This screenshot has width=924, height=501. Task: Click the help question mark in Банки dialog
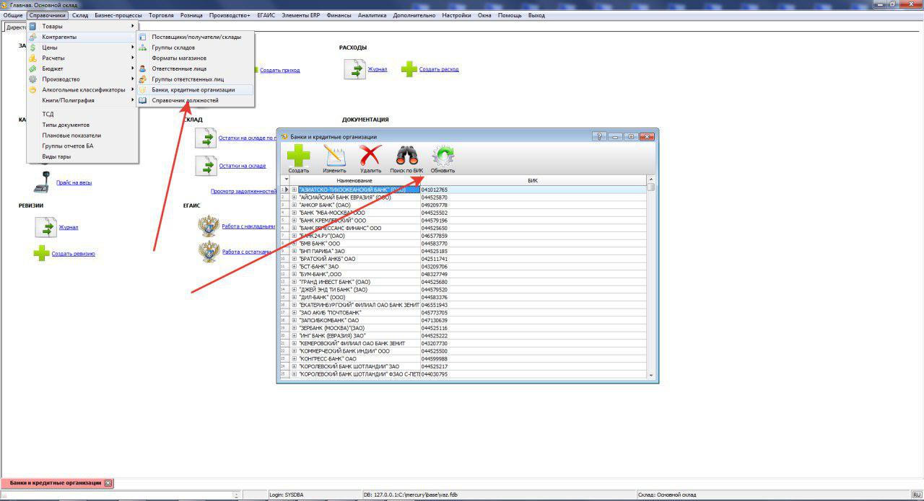[600, 136]
